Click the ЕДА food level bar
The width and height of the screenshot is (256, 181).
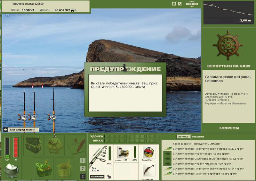pyautogui.click(x=7, y=147)
